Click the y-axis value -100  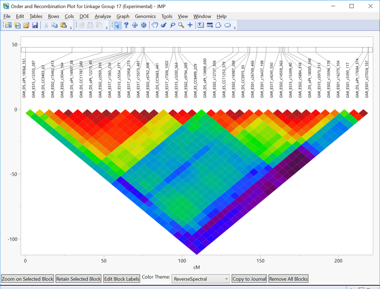coord(13,239)
